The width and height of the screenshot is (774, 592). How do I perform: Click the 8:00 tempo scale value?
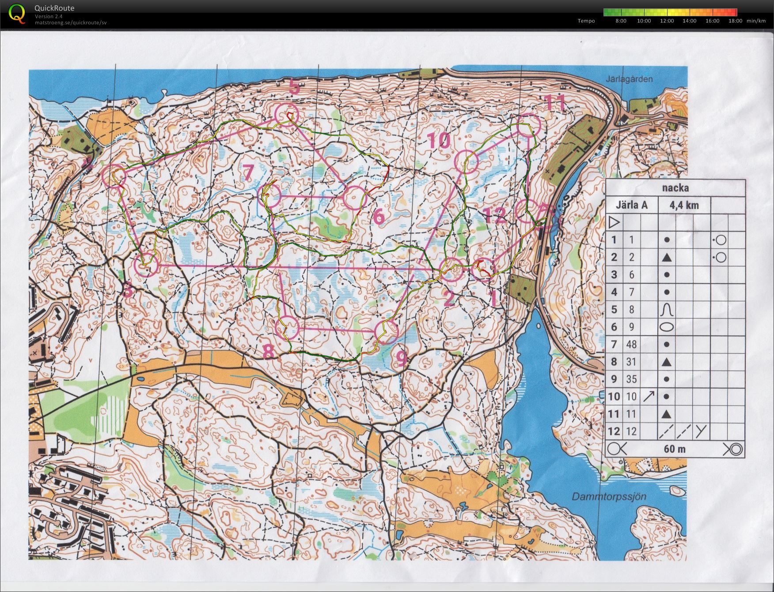621,21
